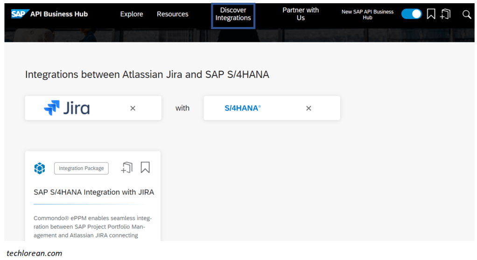Click the SAP logo in the header
The width and height of the screenshot is (477, 260).
20,14
